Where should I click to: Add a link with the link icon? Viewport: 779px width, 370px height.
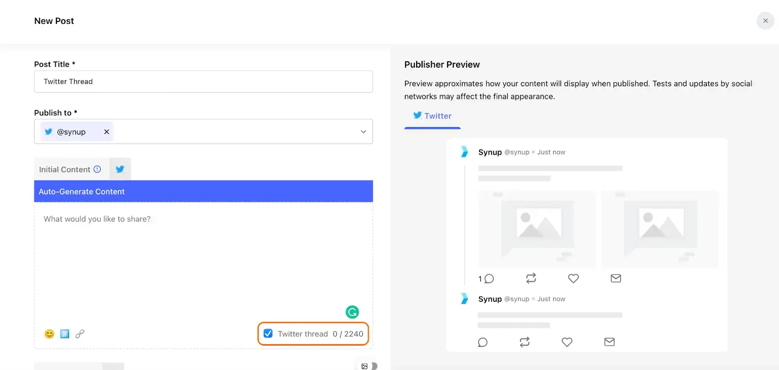point(80,334)
